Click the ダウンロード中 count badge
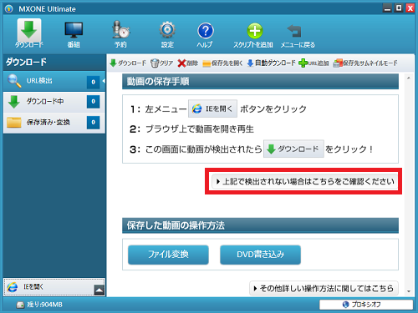 94,102
